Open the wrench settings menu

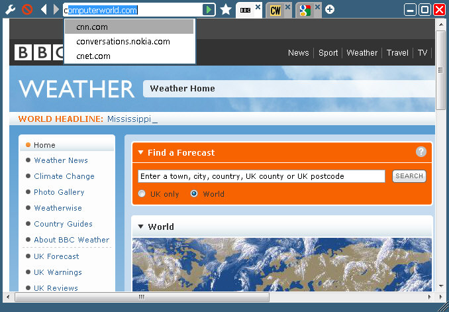[x=11, y=10]
